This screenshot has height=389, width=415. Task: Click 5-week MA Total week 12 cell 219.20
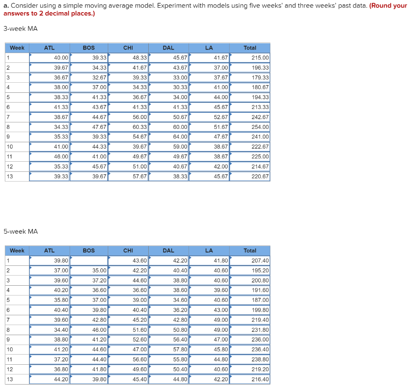click(x=250, y=370)
